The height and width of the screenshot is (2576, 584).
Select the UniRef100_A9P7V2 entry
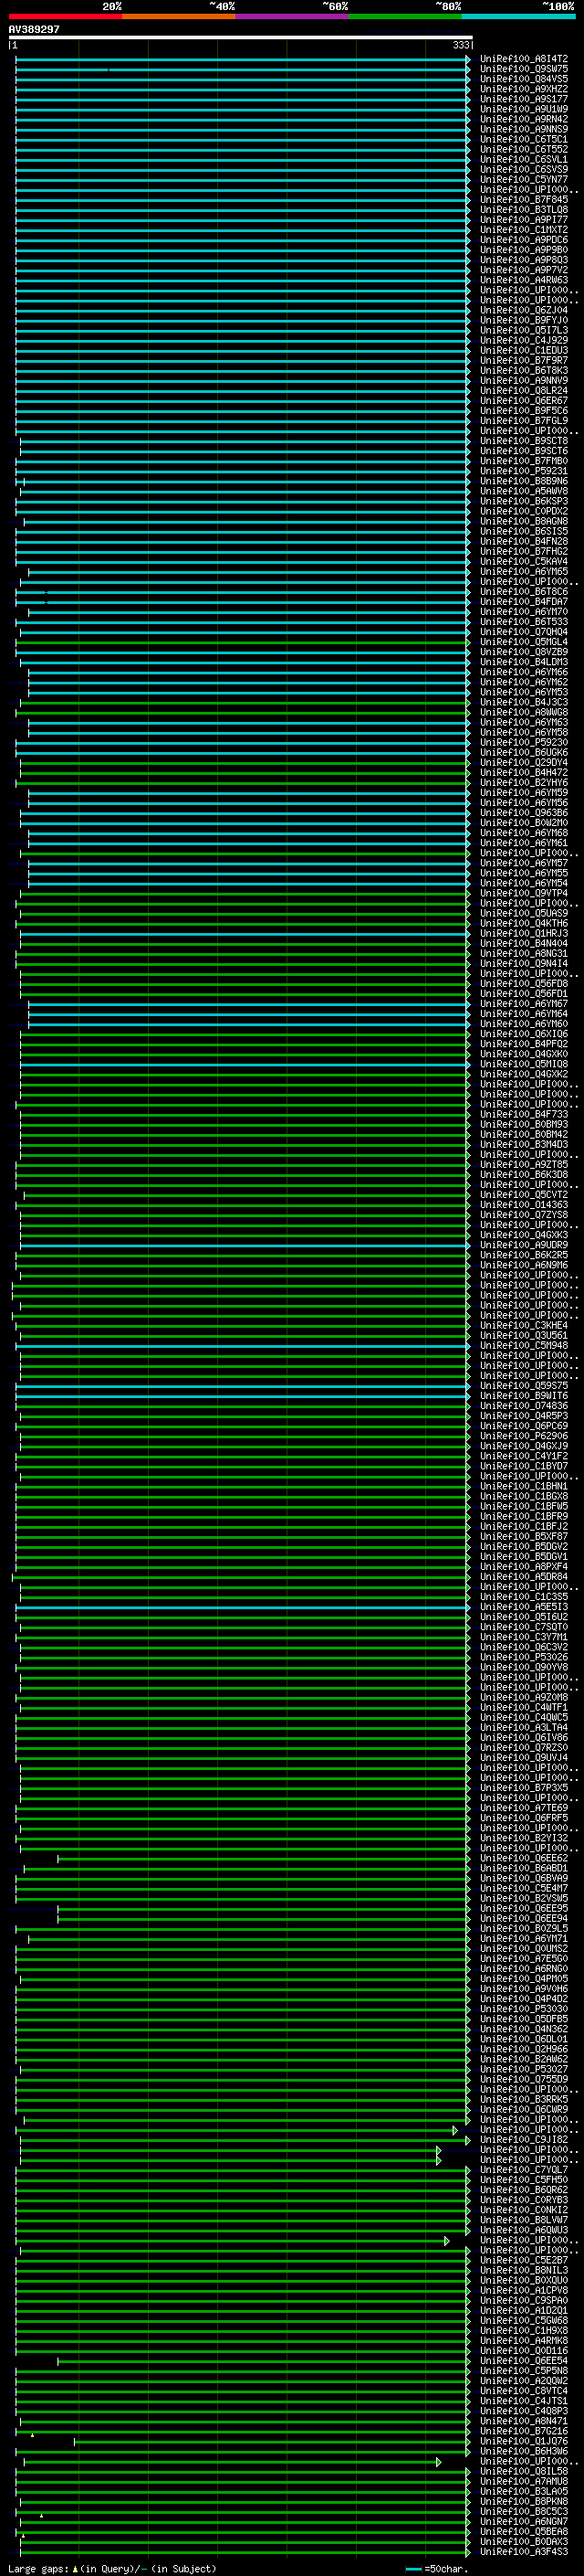(x=524, y=270)
